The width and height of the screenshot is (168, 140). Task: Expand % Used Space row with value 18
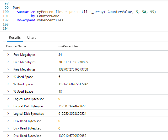coord(8,92)
